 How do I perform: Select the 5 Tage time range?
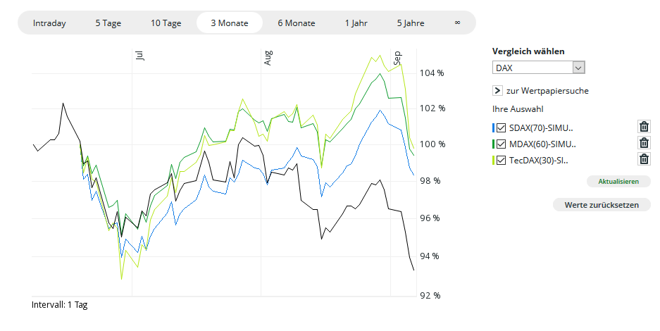coord(108,23)
